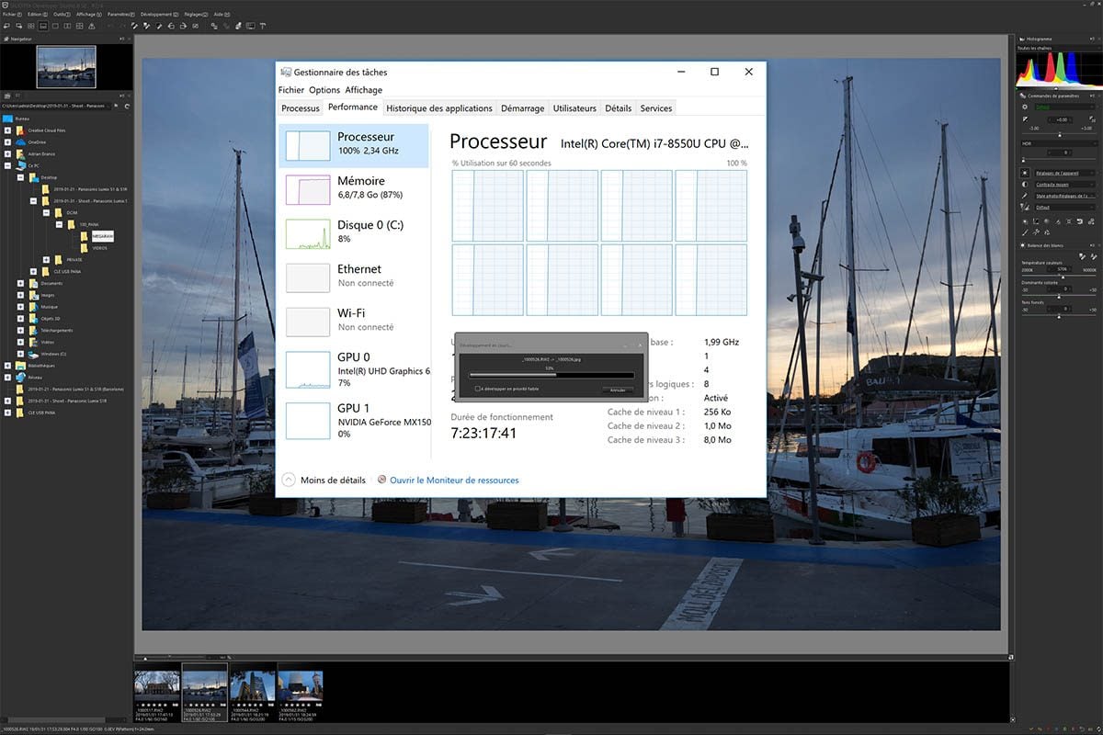Click the refresh icon next to the folder path

coord(127,107)
